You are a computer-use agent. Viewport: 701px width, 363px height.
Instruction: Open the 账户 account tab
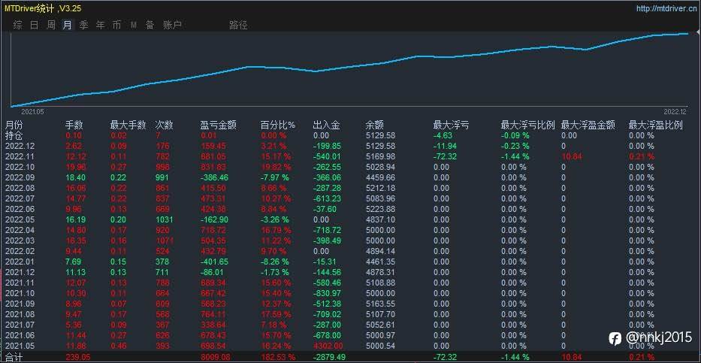pos(173,25)
